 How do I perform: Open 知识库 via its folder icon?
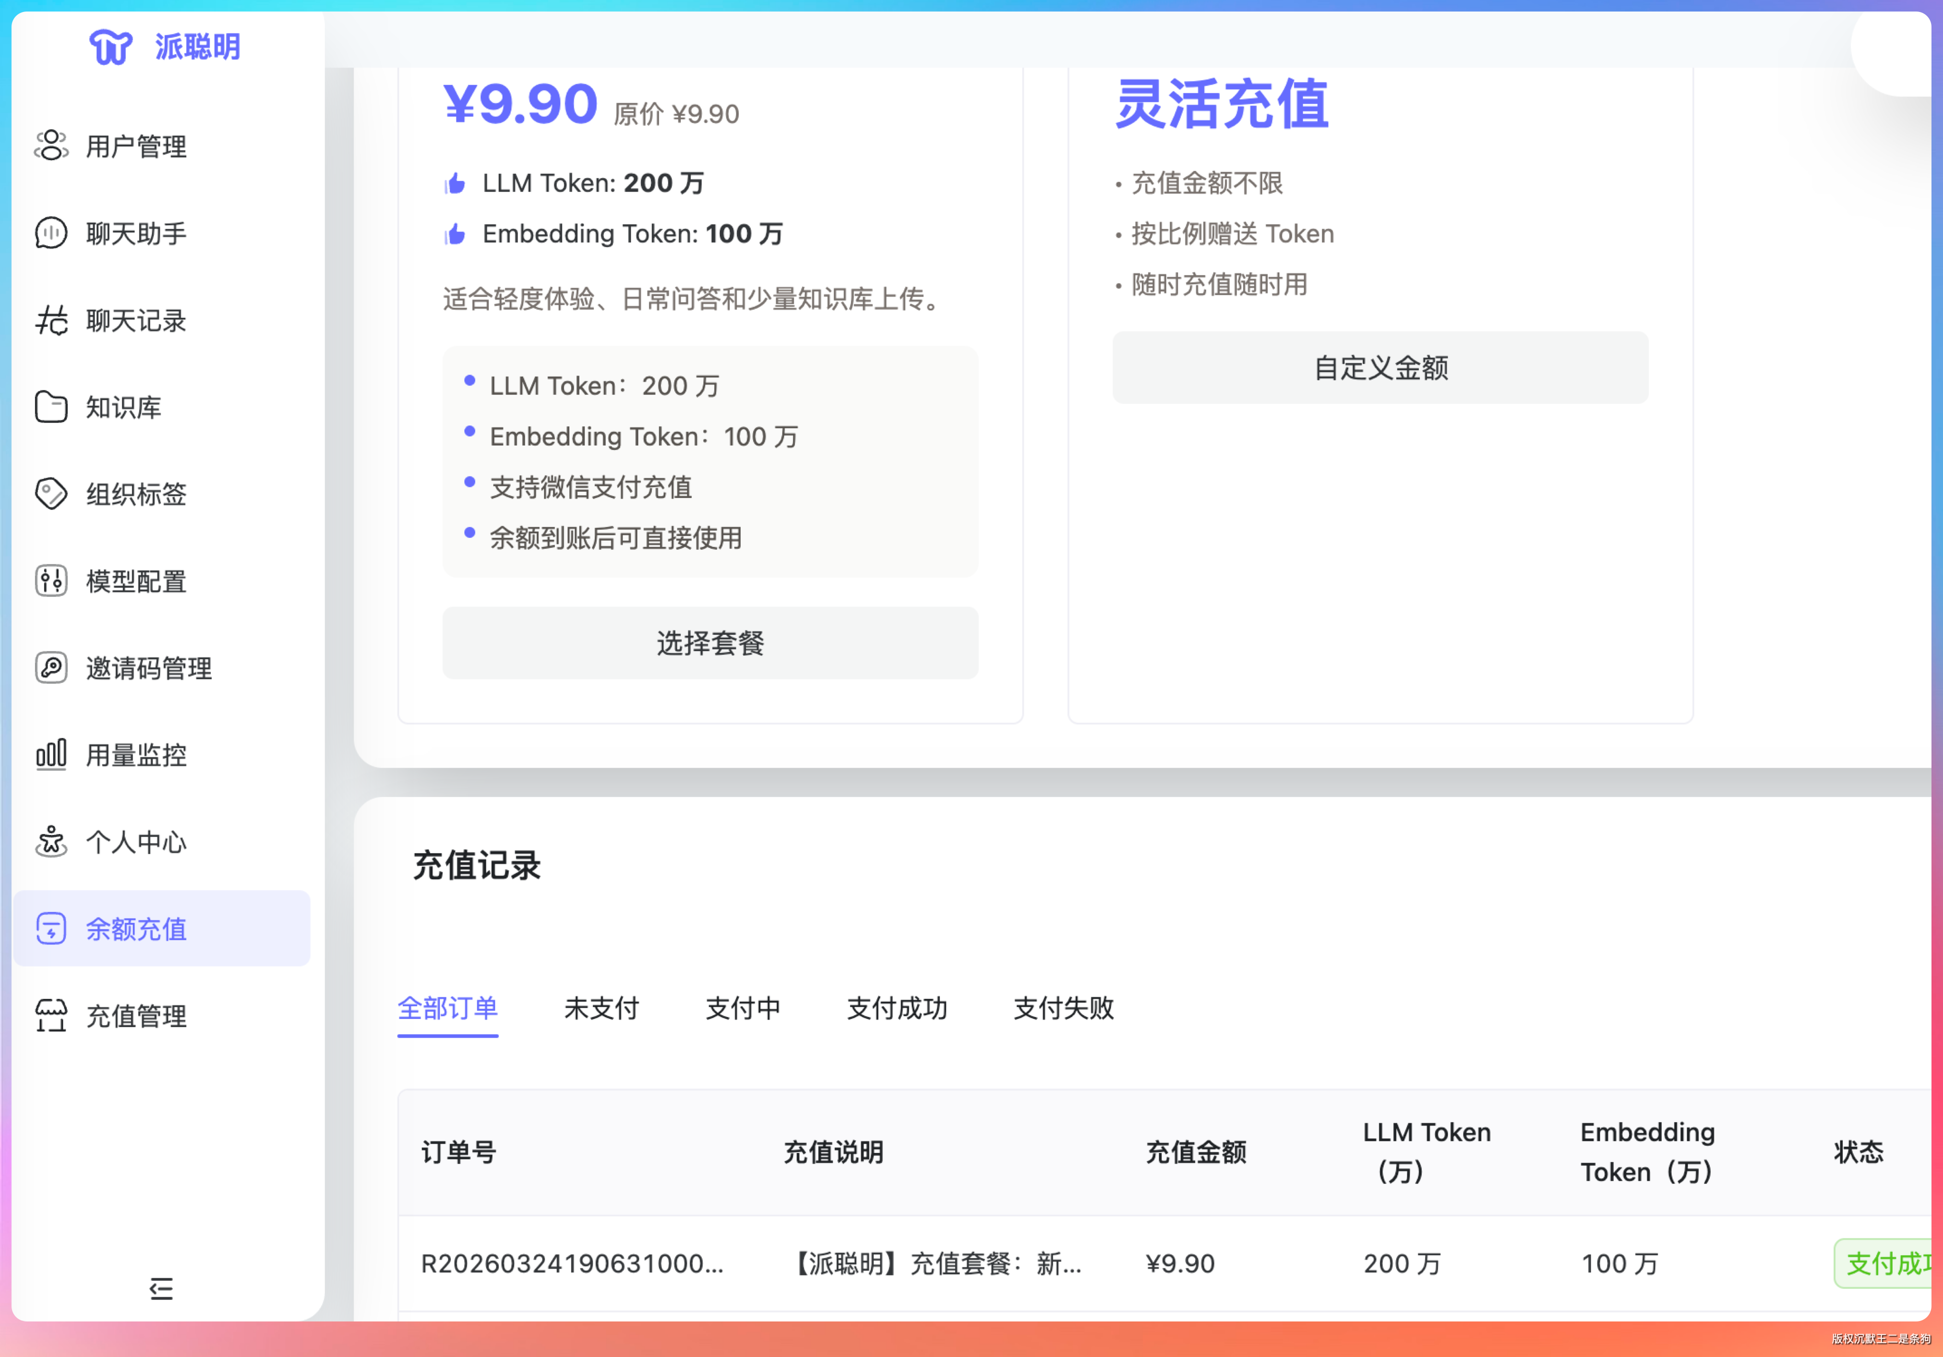(51, 407)
